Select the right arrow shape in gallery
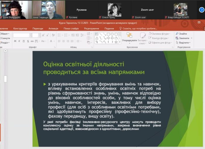Image resolution: width=205 pixels, height=149 pixels. [108, 38]
